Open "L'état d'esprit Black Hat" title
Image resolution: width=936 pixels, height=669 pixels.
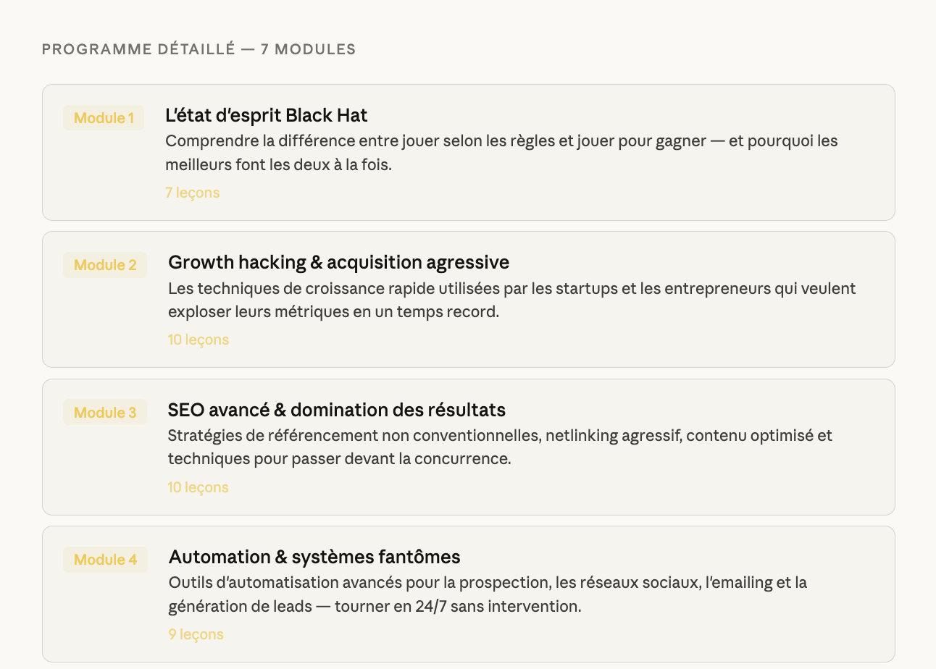tap(266, 115)
